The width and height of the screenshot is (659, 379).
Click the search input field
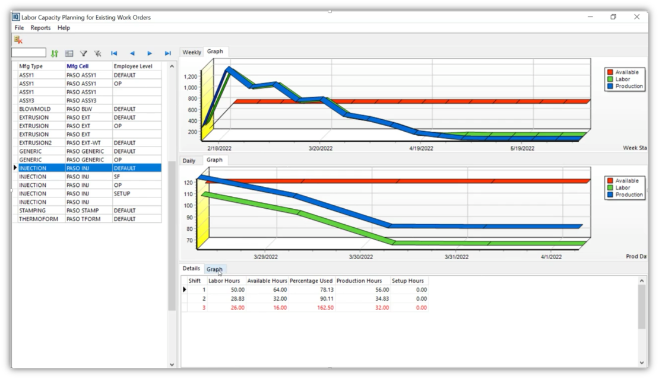point(28,53)
